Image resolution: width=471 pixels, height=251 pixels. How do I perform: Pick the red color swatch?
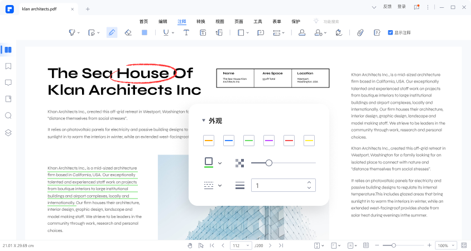(289, 141)
